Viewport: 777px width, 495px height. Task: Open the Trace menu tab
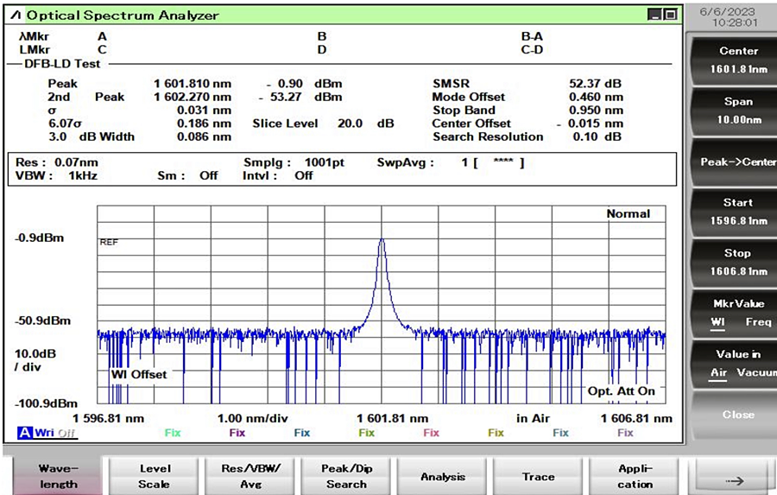coord(539,476)
